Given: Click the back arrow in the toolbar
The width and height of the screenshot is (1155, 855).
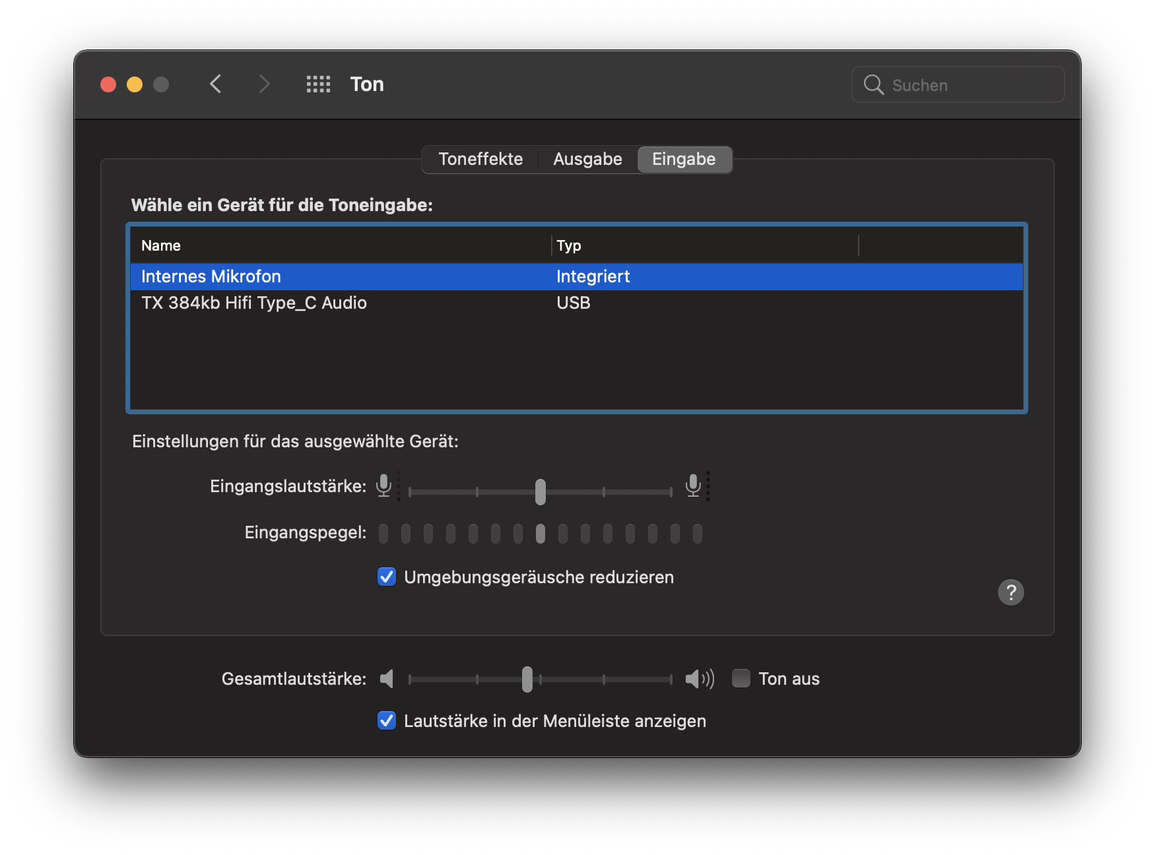Looking at the screenshot, I should click(x=215, y=84).
